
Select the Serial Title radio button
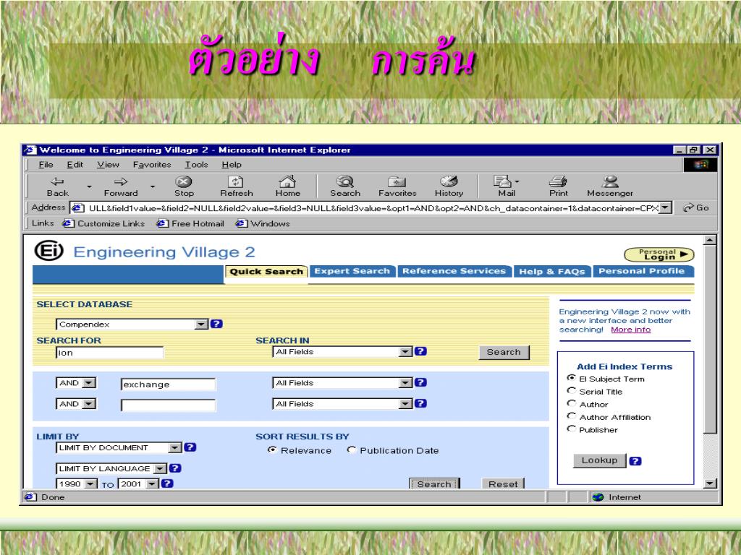click(x=572, y=391)
